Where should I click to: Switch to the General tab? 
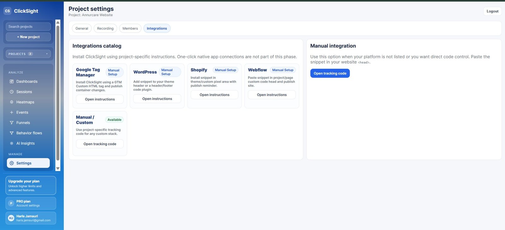point(82,28)
